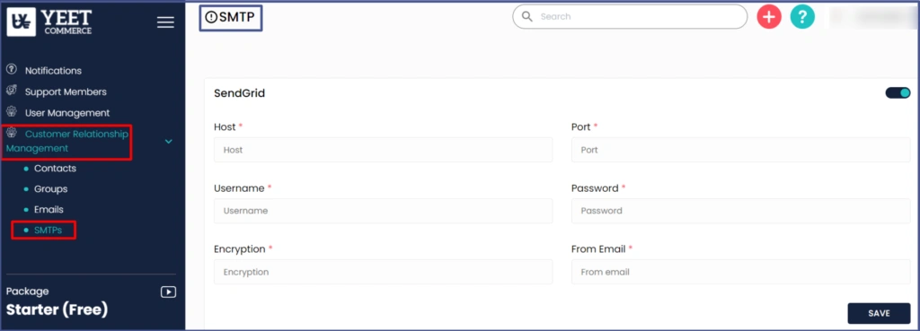
Task: Click the red plus add button
Action: pos(769,17)
